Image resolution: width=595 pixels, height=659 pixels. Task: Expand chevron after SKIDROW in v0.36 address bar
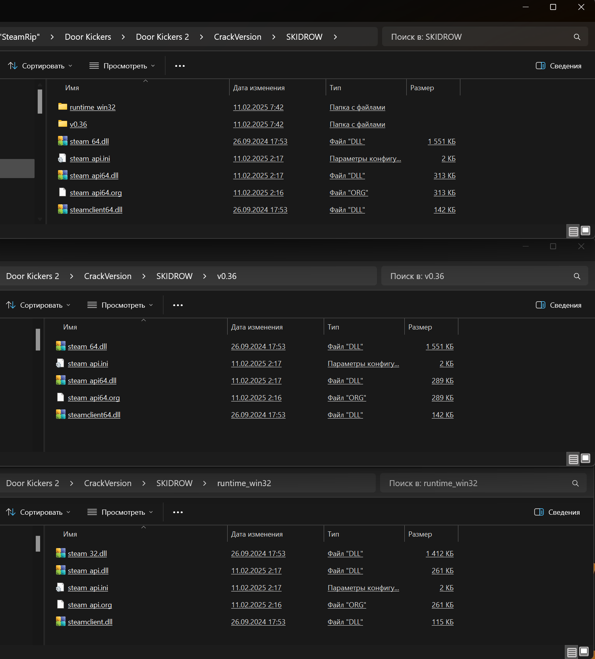(x=205, y=276)
